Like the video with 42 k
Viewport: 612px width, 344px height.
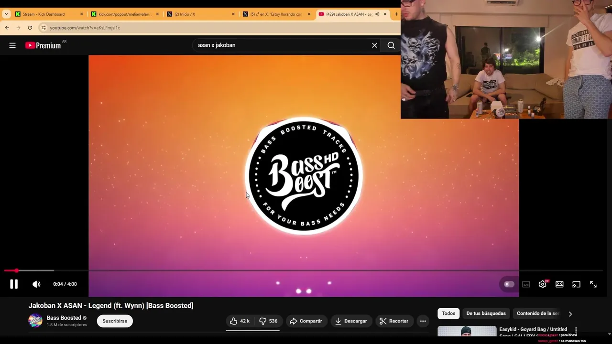(240, 321)
